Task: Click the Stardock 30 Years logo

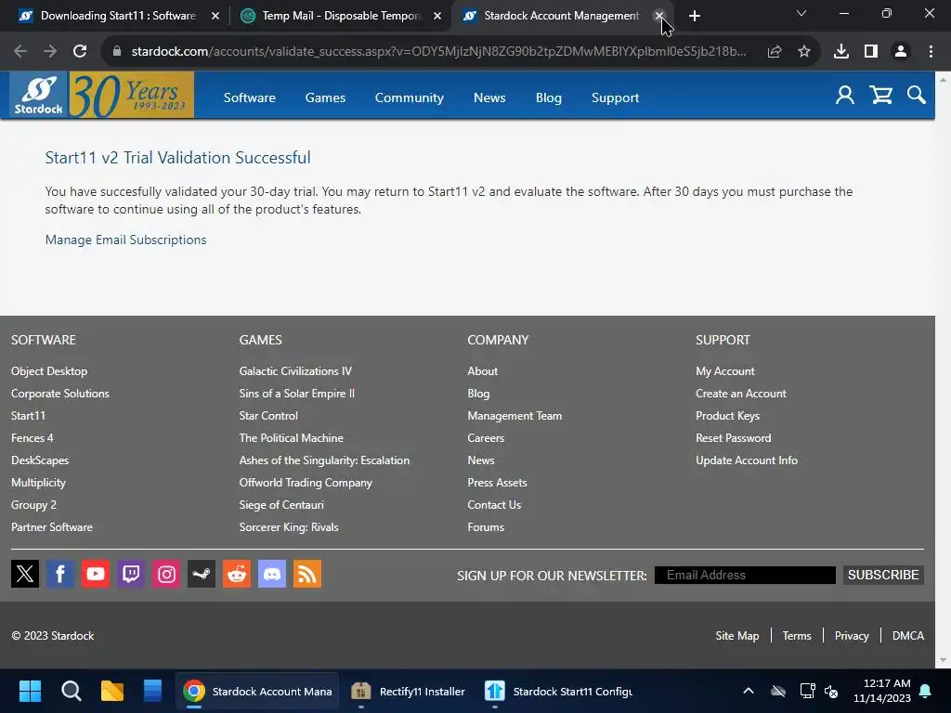Action: [x=102, y=95]
